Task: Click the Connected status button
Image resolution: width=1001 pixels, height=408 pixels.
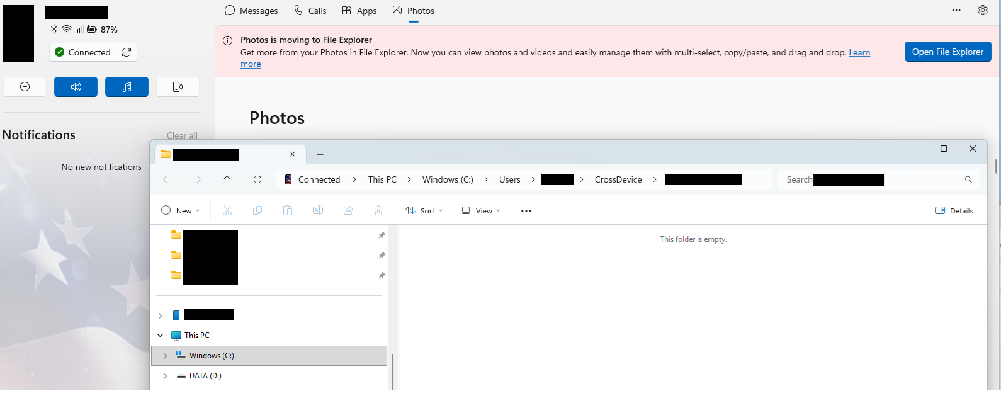Action: (83, 52)
